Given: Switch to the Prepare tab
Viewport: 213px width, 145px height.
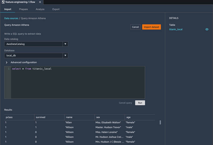Looking at the screenshot, I should coord(23,9).
